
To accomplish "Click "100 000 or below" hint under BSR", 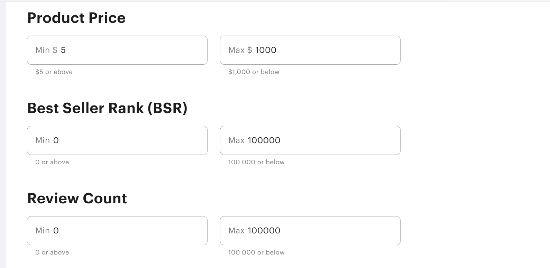I will [256, 162].
